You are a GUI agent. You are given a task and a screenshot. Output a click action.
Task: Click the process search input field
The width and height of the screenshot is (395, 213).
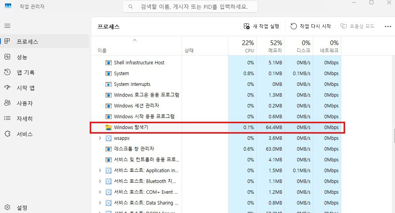(189, 7)
